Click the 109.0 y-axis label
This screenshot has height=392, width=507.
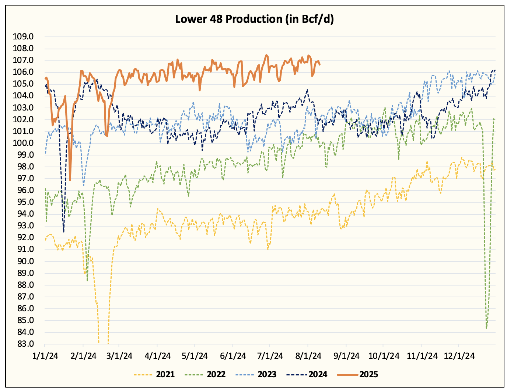click(x=23, y=36)
